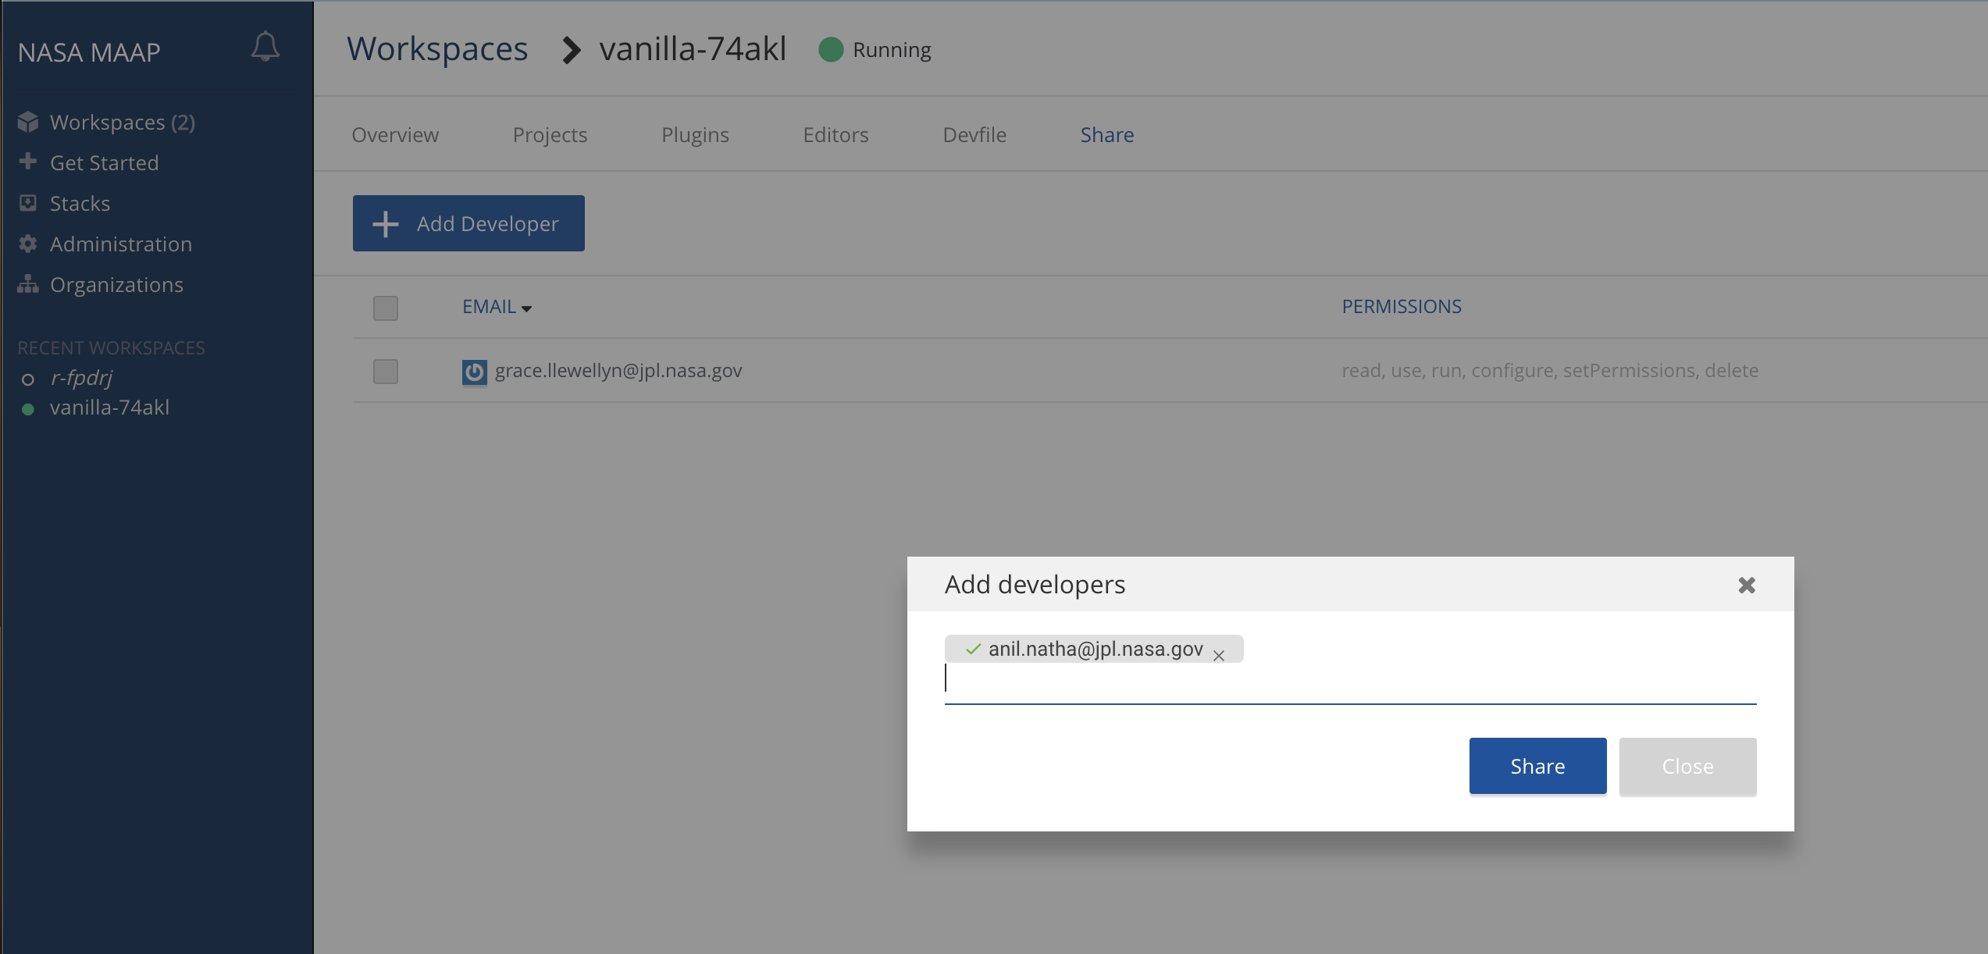The image size is (1988, 954).
Task: Click the Get Started plus icon
Action: [28, 162]
